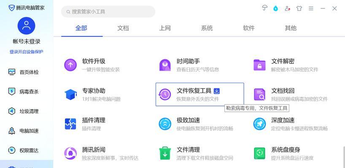Switch to the 上网 tab

coord(165,28)
